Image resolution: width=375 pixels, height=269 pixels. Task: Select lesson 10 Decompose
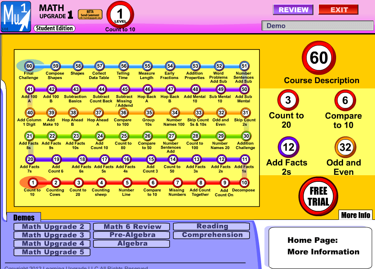tap(244, 183)
